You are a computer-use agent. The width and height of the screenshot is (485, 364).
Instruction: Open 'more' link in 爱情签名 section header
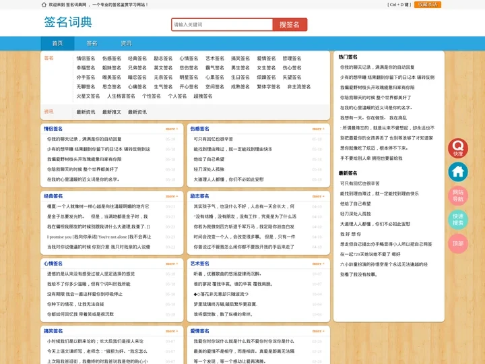[x=318, y=331]
